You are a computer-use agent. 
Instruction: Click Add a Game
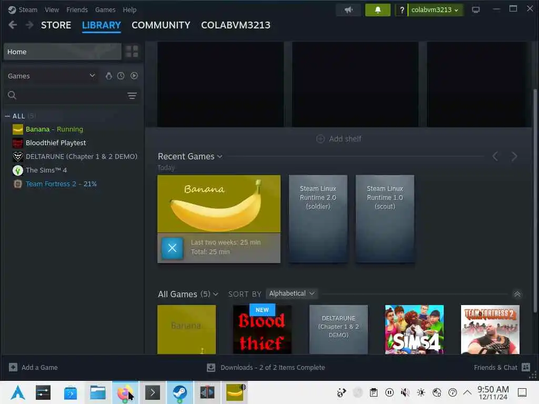[x=33, y=367]
